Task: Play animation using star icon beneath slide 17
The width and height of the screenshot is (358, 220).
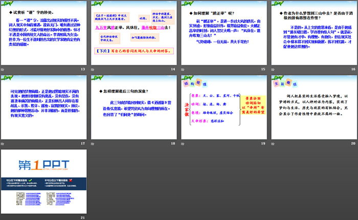Action: tap(4, 144)
